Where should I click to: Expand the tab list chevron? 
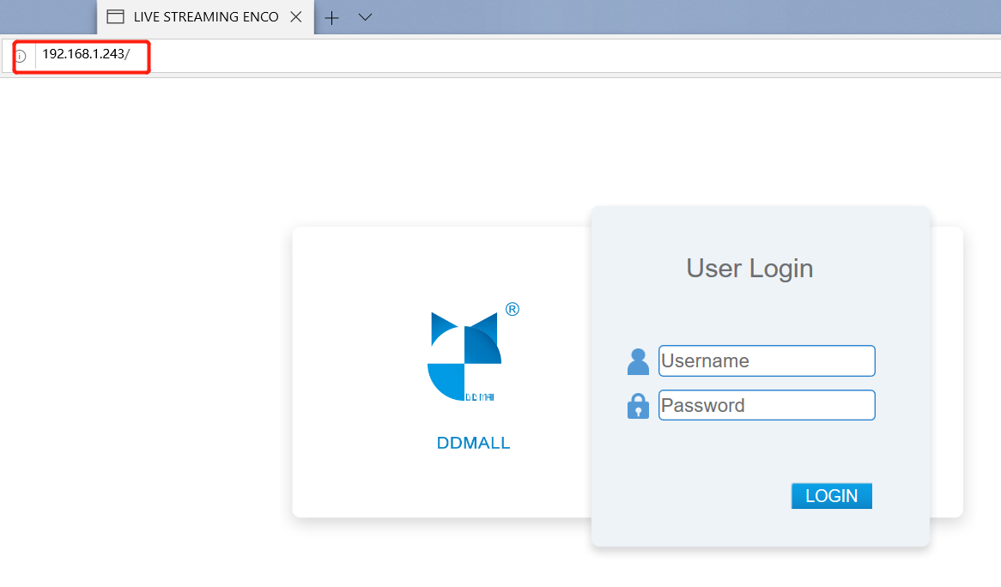point(365,17)
